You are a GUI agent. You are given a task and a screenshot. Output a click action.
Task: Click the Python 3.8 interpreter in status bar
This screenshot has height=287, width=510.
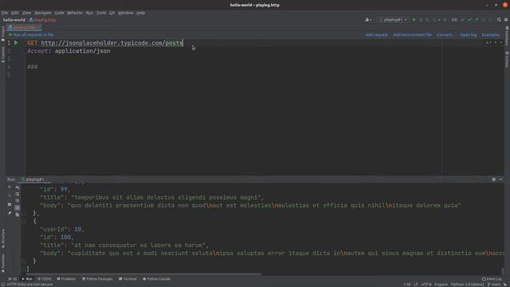(x=467, y=285)
